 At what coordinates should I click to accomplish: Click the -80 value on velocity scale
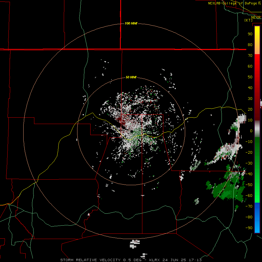click(x=249, y=217)
